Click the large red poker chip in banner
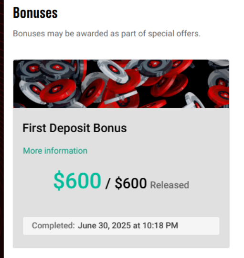Screen dimensions: 244x258 pos(58,90)
